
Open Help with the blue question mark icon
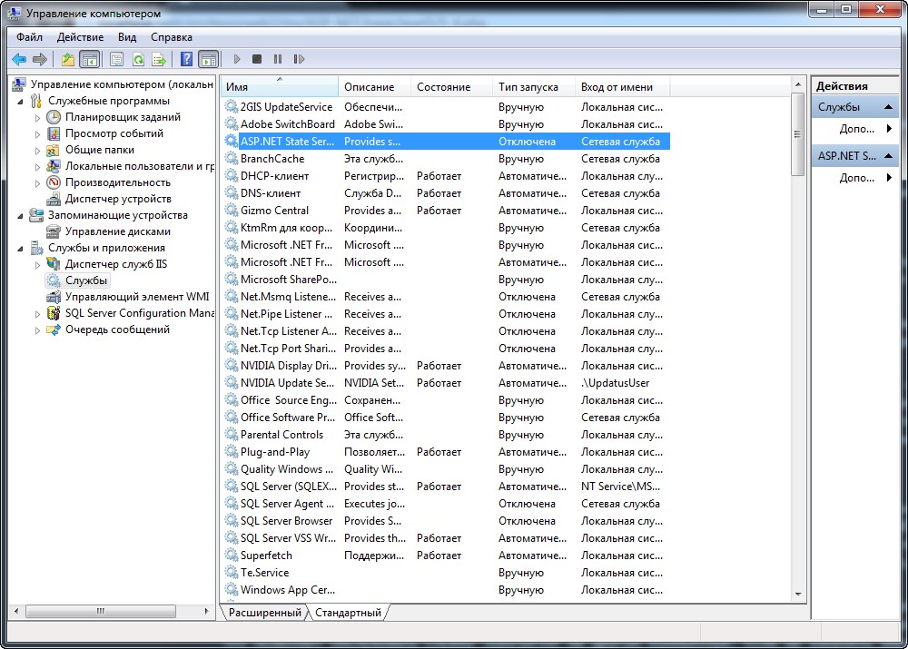186,59
